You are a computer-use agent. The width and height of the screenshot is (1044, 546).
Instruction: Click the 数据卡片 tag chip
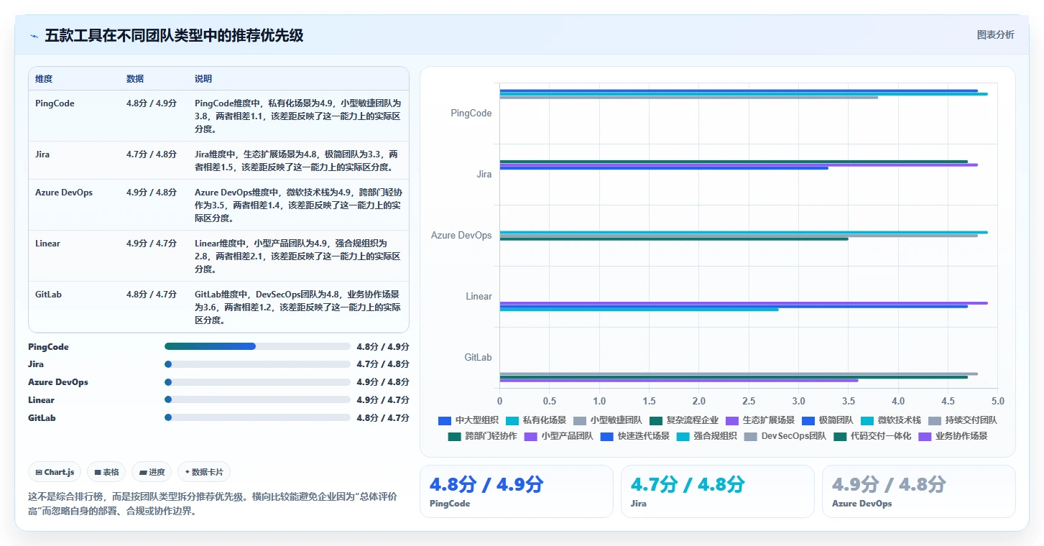click(204, 472)
